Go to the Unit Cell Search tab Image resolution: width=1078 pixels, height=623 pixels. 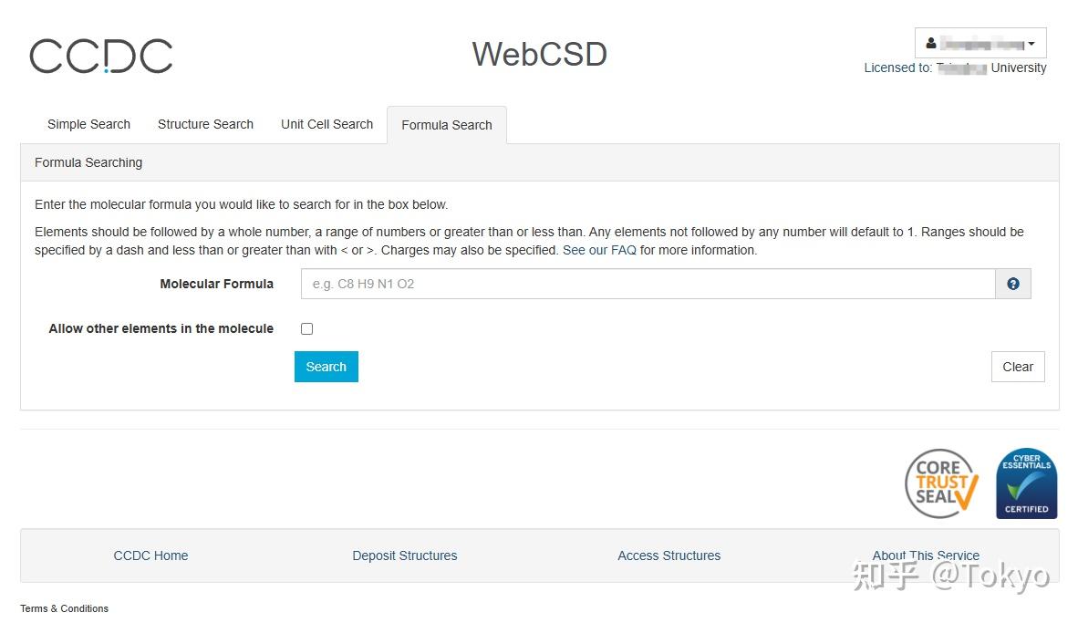(327, 125)
